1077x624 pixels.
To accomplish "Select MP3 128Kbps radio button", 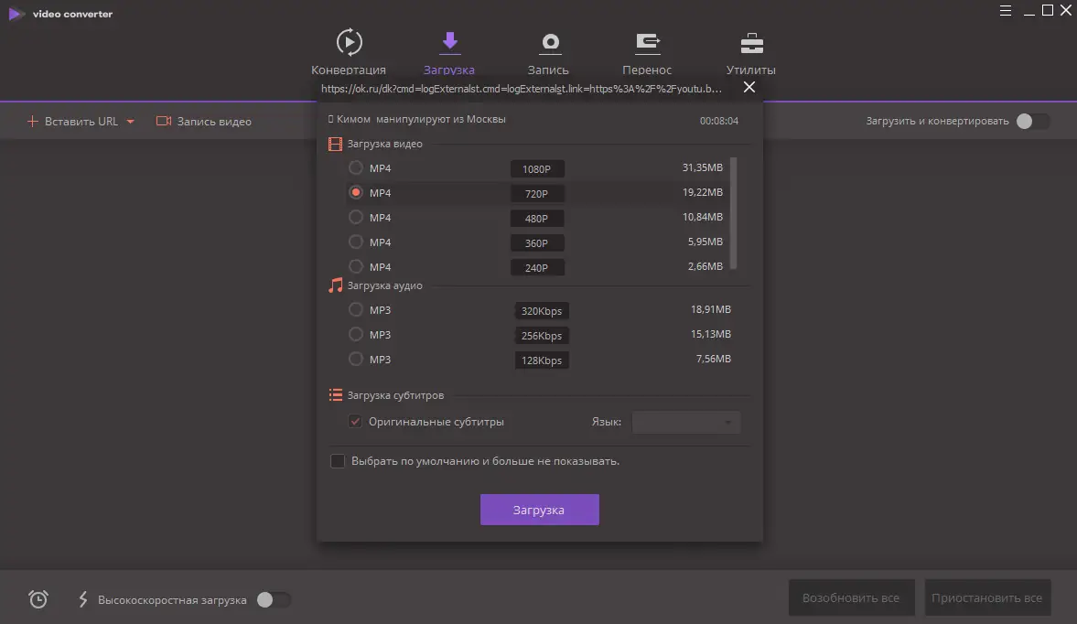I will tap(355, 359).
